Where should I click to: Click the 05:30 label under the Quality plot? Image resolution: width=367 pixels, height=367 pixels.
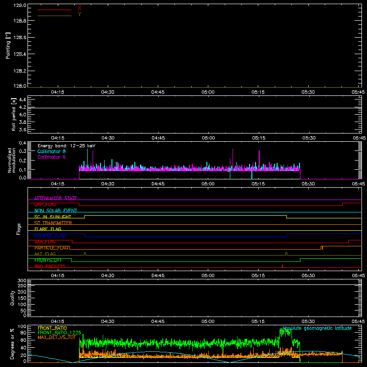click(x=308, y=322)
